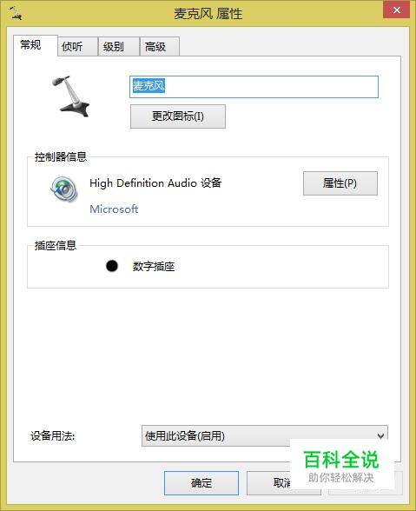Click the High Definition Audio 设备 text

pos(155,183)
